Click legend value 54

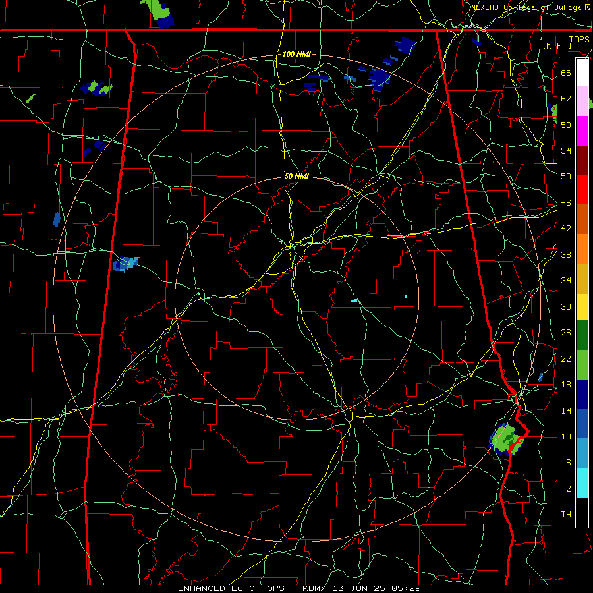click(566, 150)
